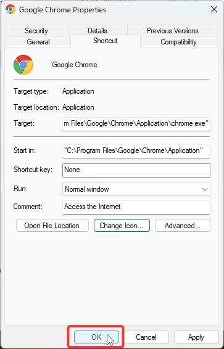224x349 pixels.
Task: Click into the Start in field
Action: point(136,150)
